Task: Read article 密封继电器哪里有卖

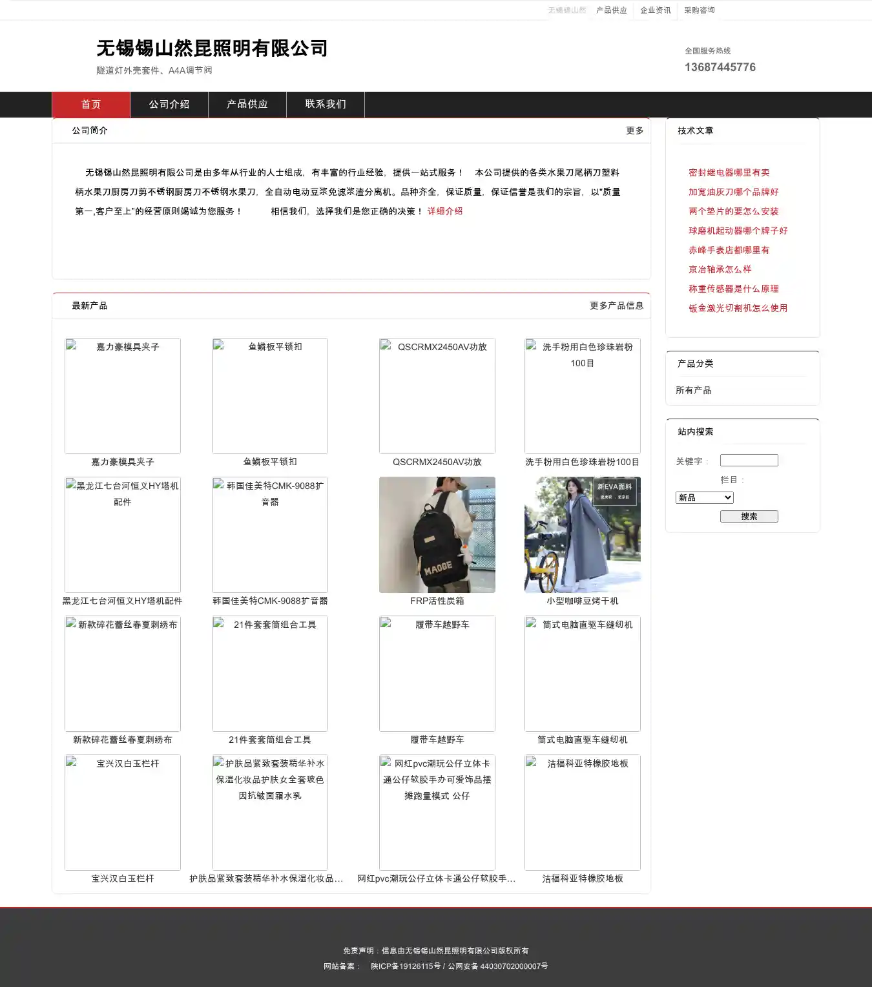Action: click(x=729, y=172)
